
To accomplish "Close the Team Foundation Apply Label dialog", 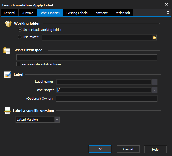I will point(166,5).
